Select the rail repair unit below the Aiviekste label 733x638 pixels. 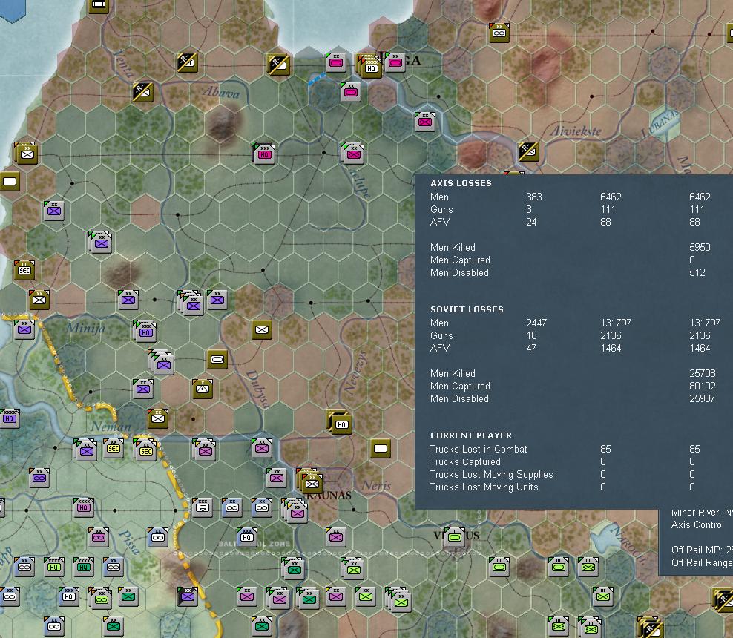(x=528, y=151)
